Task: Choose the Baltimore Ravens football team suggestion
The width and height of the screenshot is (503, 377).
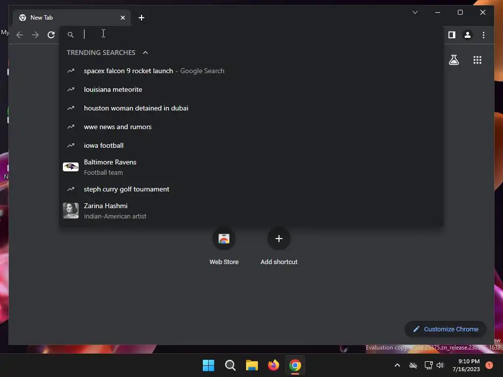Action: (251, 167)
